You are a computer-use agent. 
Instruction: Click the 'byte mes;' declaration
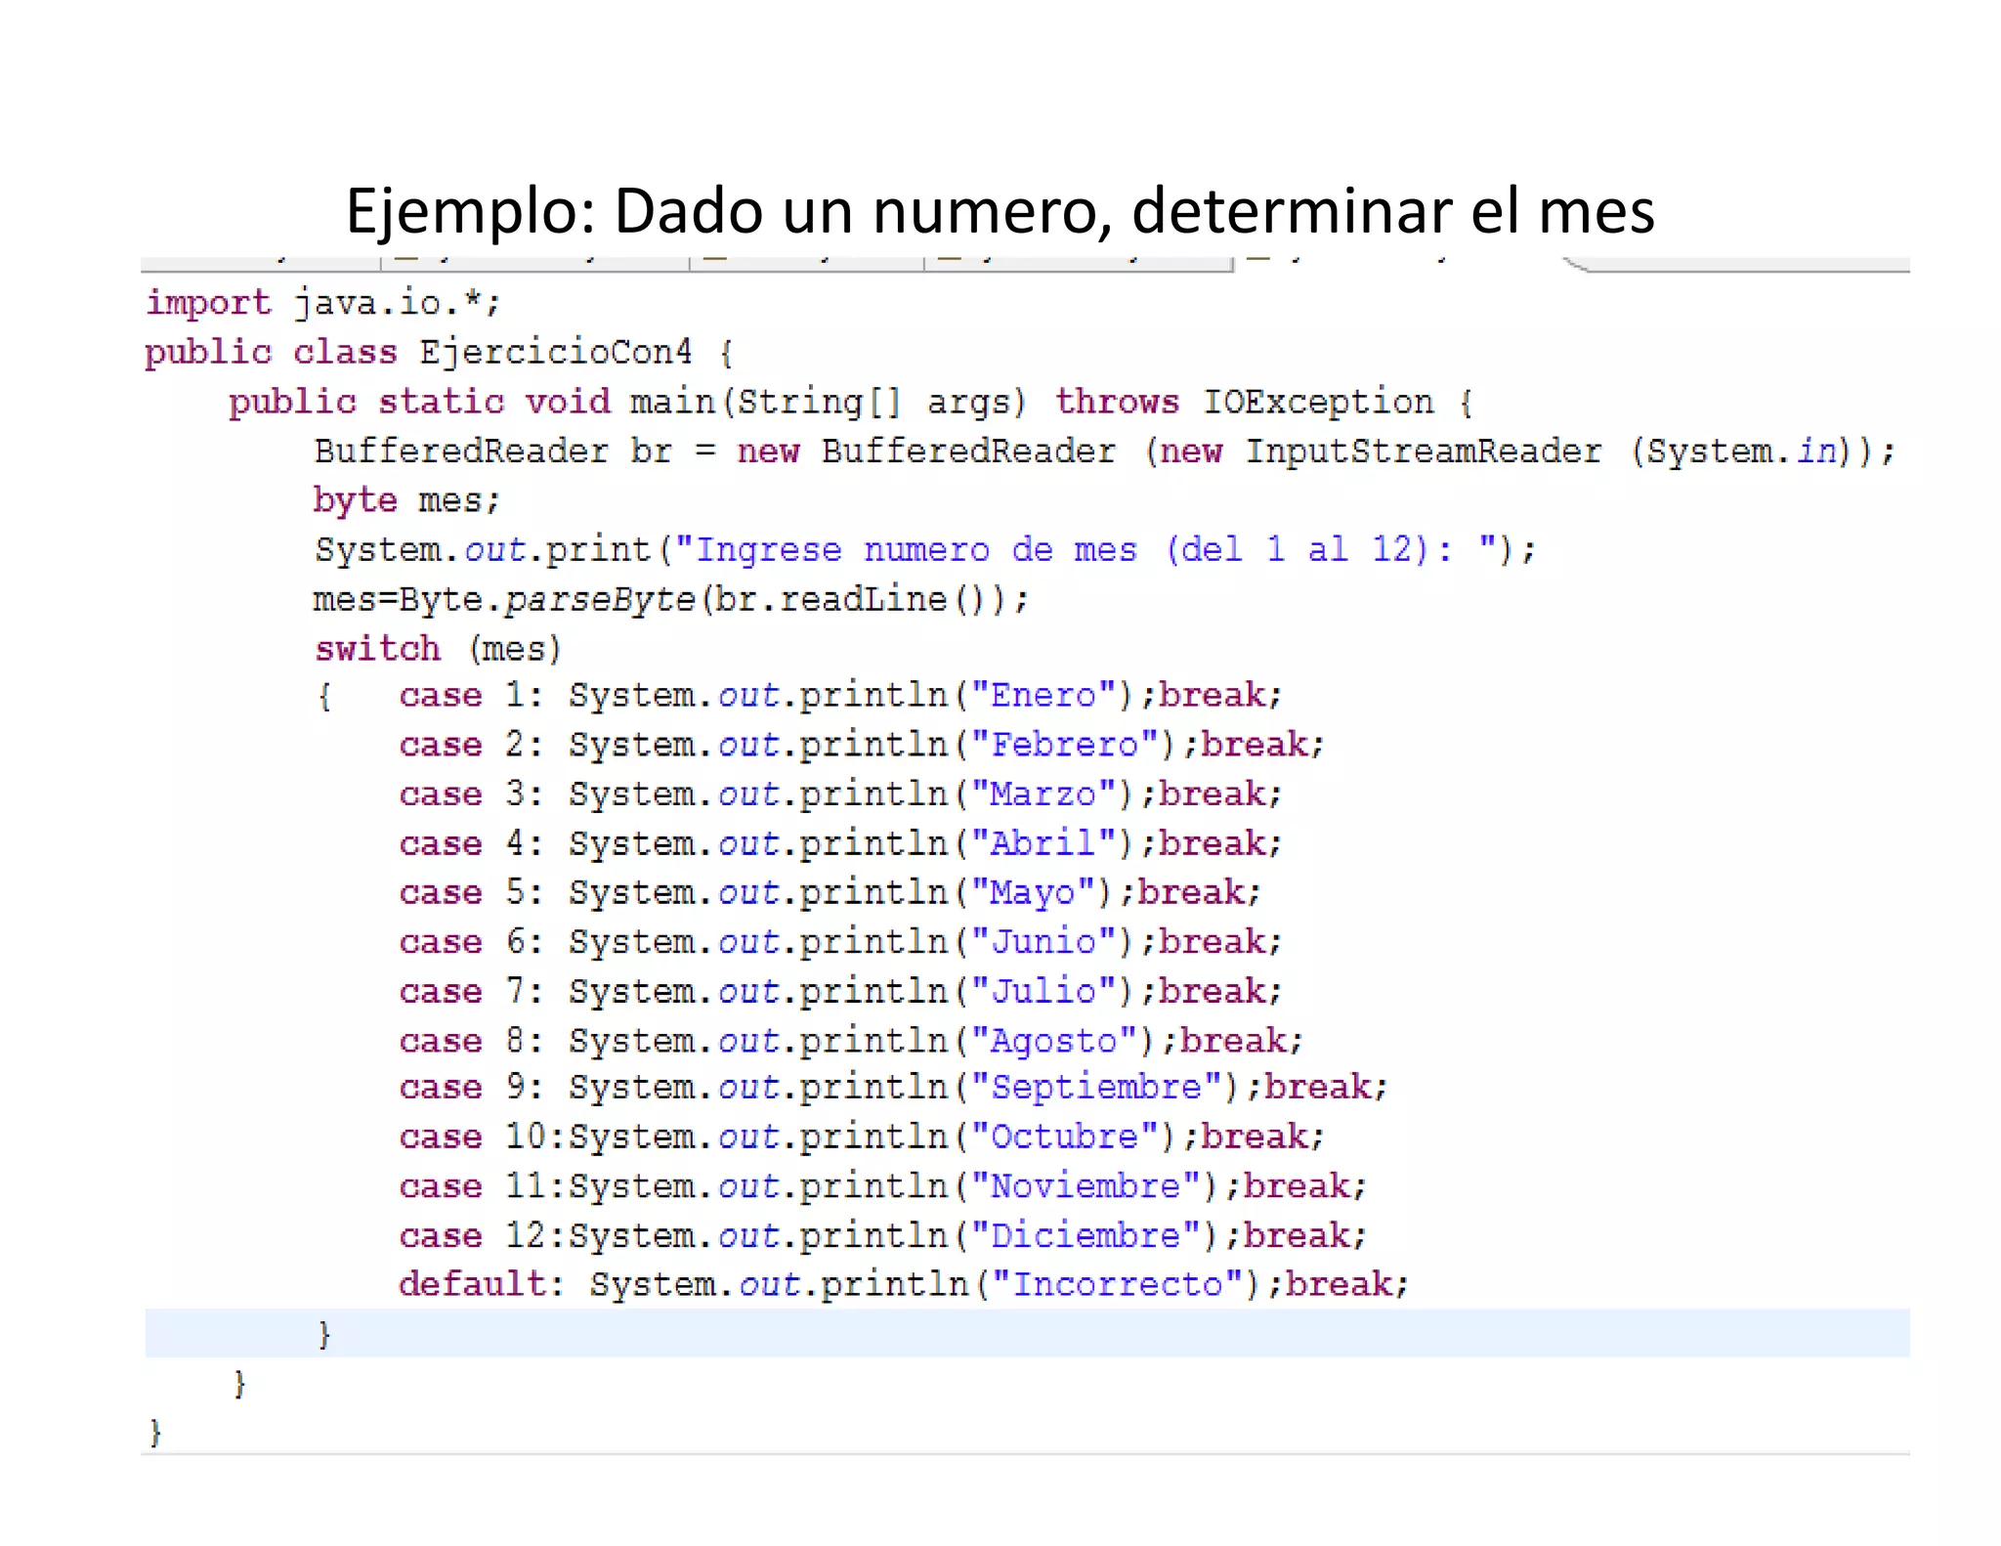406,500
